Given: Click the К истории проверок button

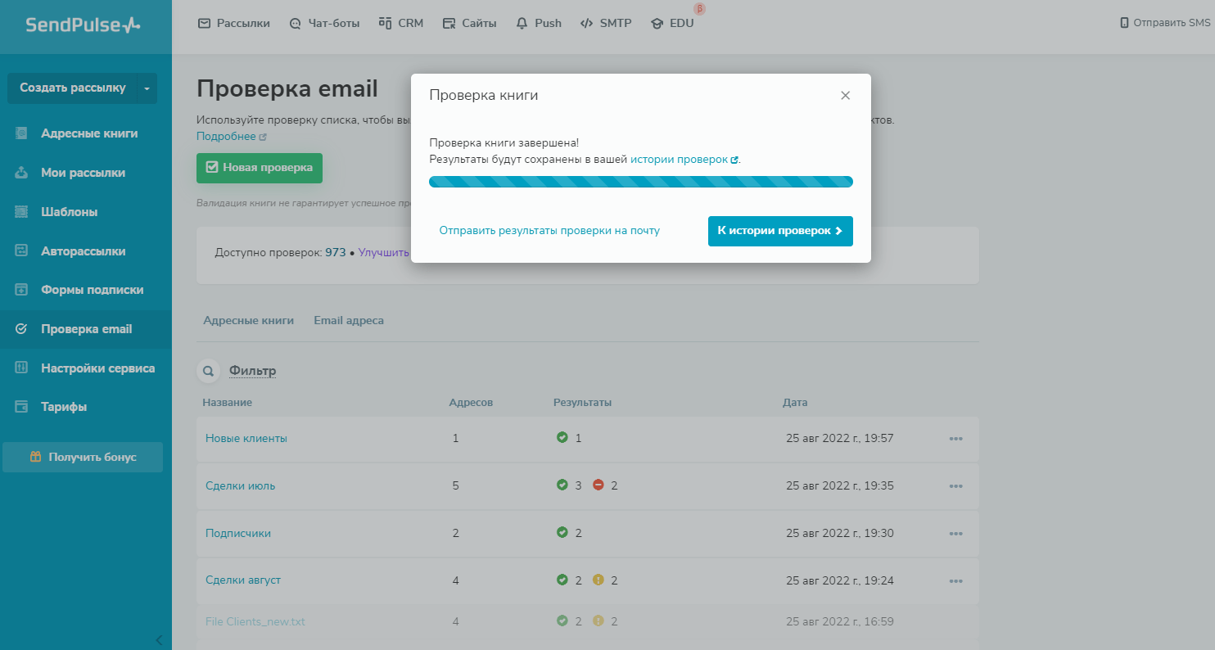Looking at the screenshot, I should click(779, 231).
